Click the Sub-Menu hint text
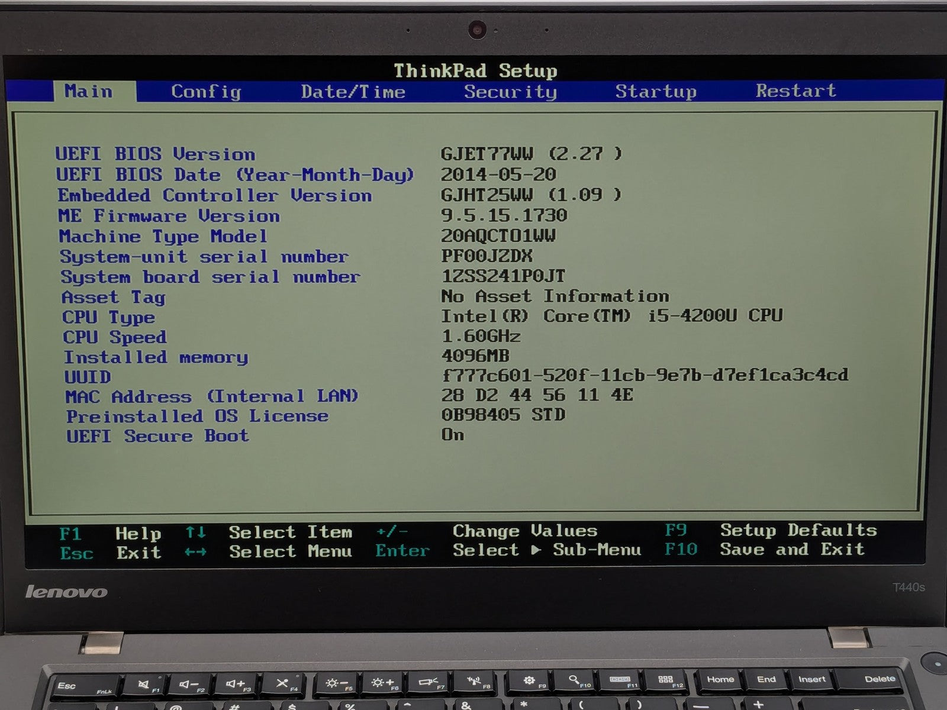 coord(597,550)
